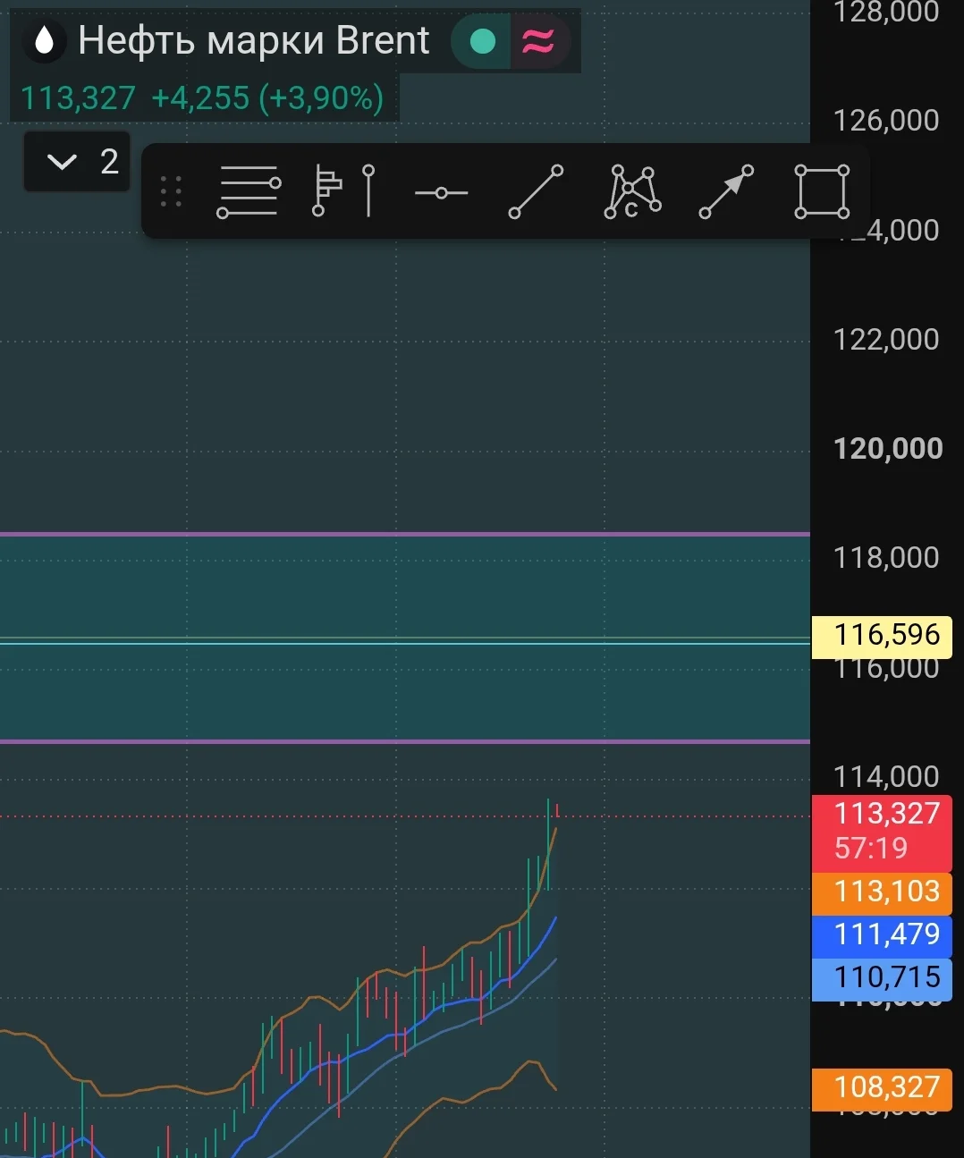This screenshot has width=964, height=1158.
Task: Choose the vertical line drawing tool
Action: click(368, 190)
